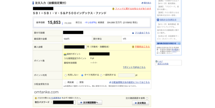Click the notice クロス取引となる国内株式注文
Screen dimensions: 215x108
[x=168, y=14]
